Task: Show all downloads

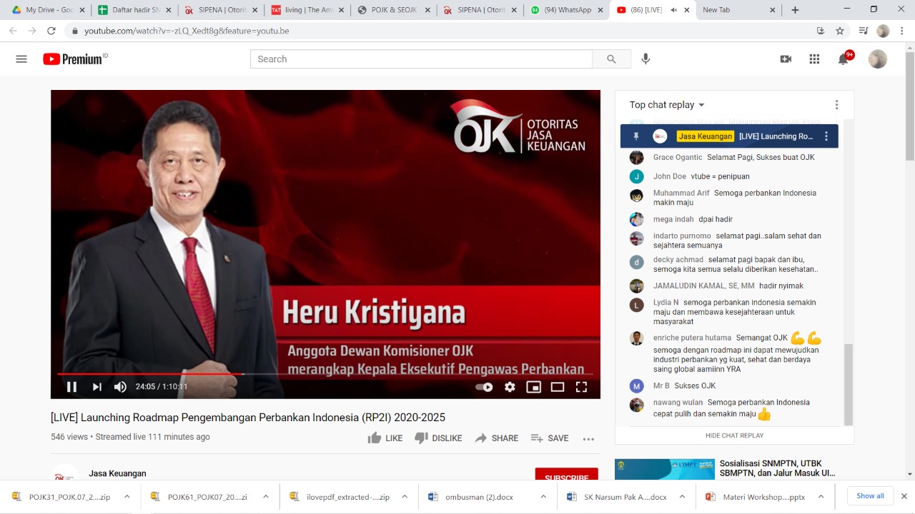Action: click(870, 496)
